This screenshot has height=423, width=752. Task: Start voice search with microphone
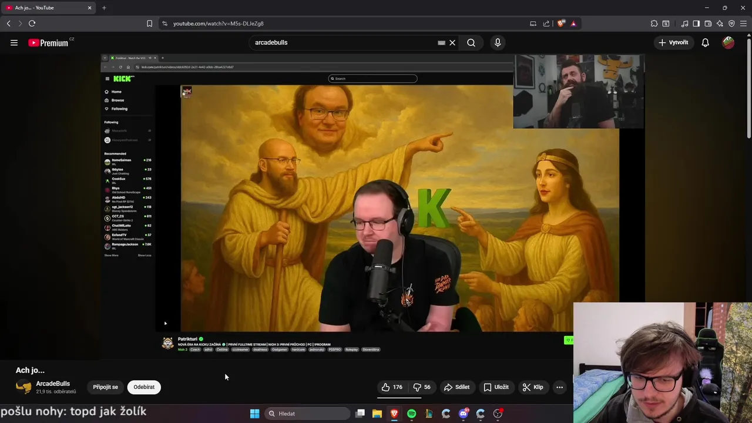tap(498, 42)
